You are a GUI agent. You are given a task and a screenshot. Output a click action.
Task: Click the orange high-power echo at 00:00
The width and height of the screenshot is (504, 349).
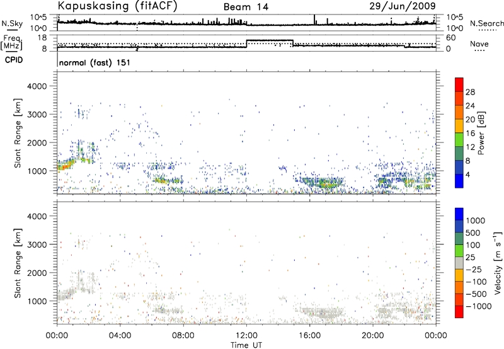65,166
